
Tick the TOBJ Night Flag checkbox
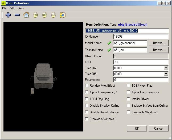pos(128,86)
